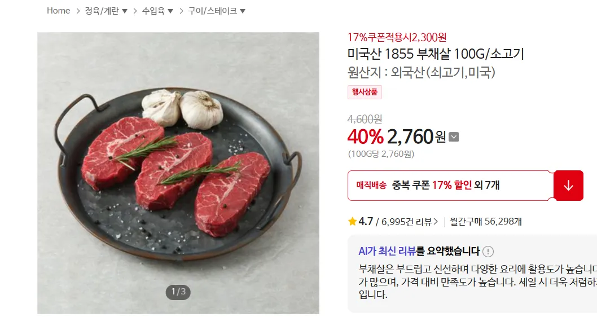Click the info icon next to AI review summary
This screenshot has width=597, height=317.
[488, 252]
